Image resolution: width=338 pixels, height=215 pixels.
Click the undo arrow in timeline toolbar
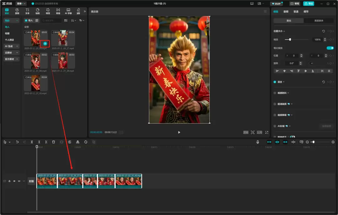(17, 142)
